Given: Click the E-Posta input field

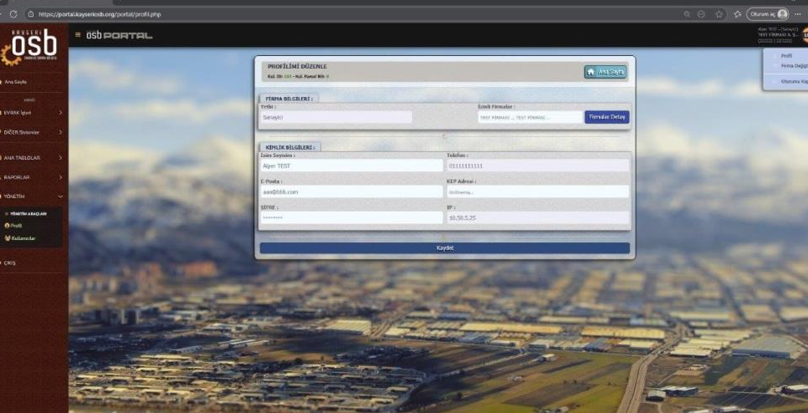Looking at the screenshot, I should pyautogui.click(x=350, y=191).
